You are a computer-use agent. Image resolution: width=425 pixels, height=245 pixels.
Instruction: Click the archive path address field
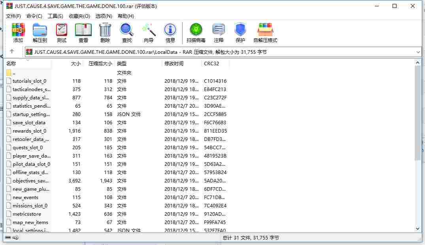coord(223,52)
